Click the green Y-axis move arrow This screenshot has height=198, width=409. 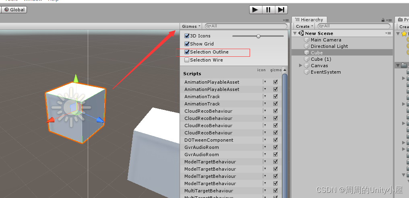click(76, 78)
